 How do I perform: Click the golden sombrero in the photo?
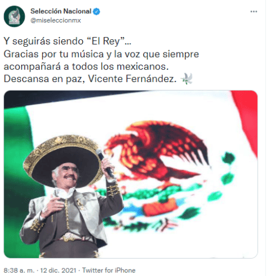(62, 161)
